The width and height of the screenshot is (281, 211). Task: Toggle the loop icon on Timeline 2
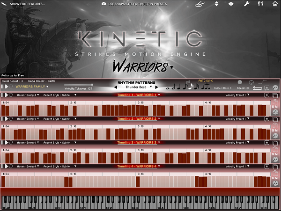[x=11, y=119]
